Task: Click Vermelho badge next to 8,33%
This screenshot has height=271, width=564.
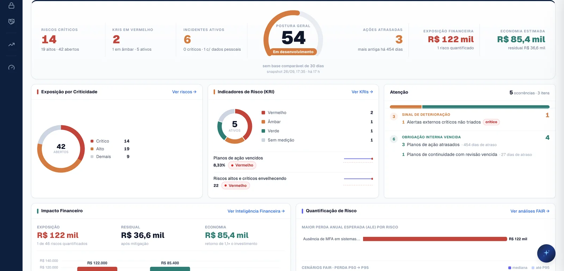Action: 242,165
